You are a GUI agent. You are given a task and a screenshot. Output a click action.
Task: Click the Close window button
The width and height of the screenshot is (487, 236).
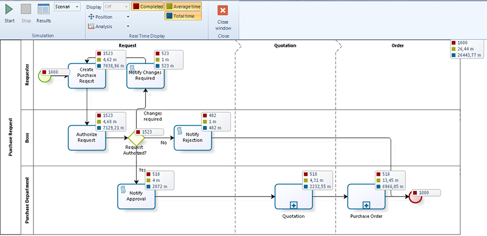(x=223, y=18)
